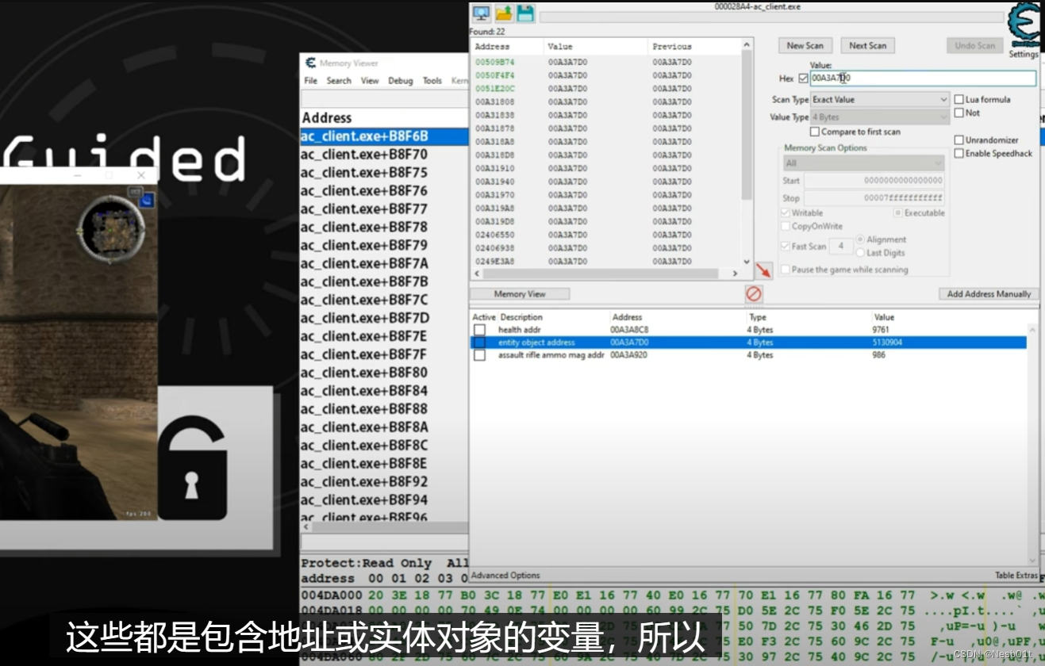Click value 986 of assault rifle ammo

pos(878,355)
